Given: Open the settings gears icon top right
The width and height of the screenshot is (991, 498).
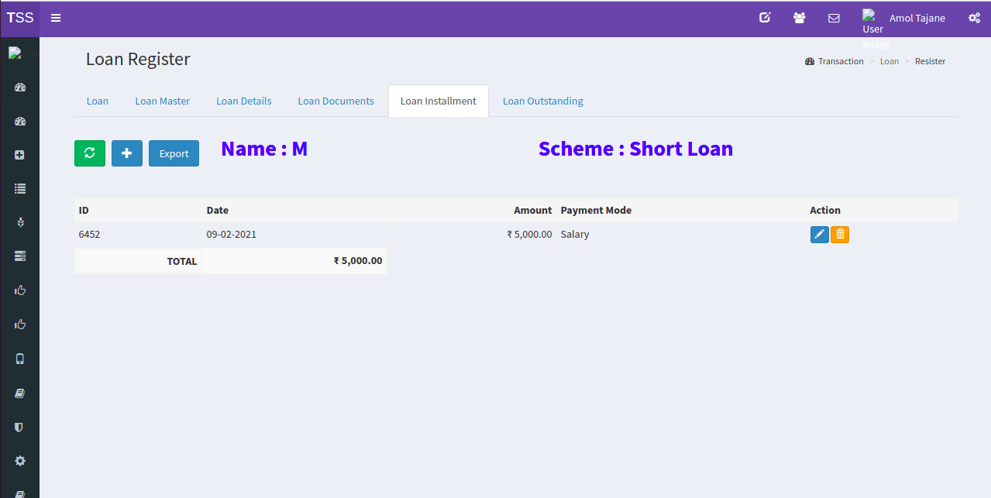Looking at the screenshot, I should (974, 18).
